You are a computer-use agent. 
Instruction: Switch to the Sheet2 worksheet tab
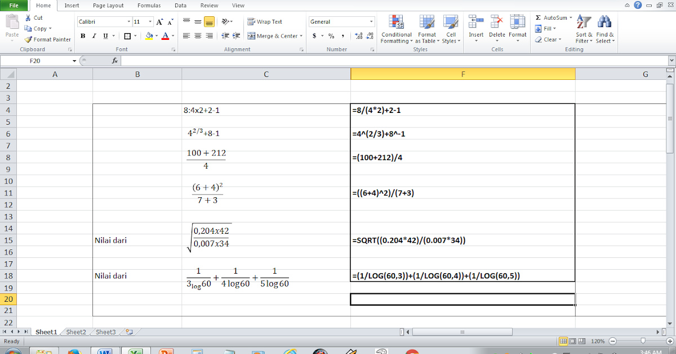[x=75, y=332]
